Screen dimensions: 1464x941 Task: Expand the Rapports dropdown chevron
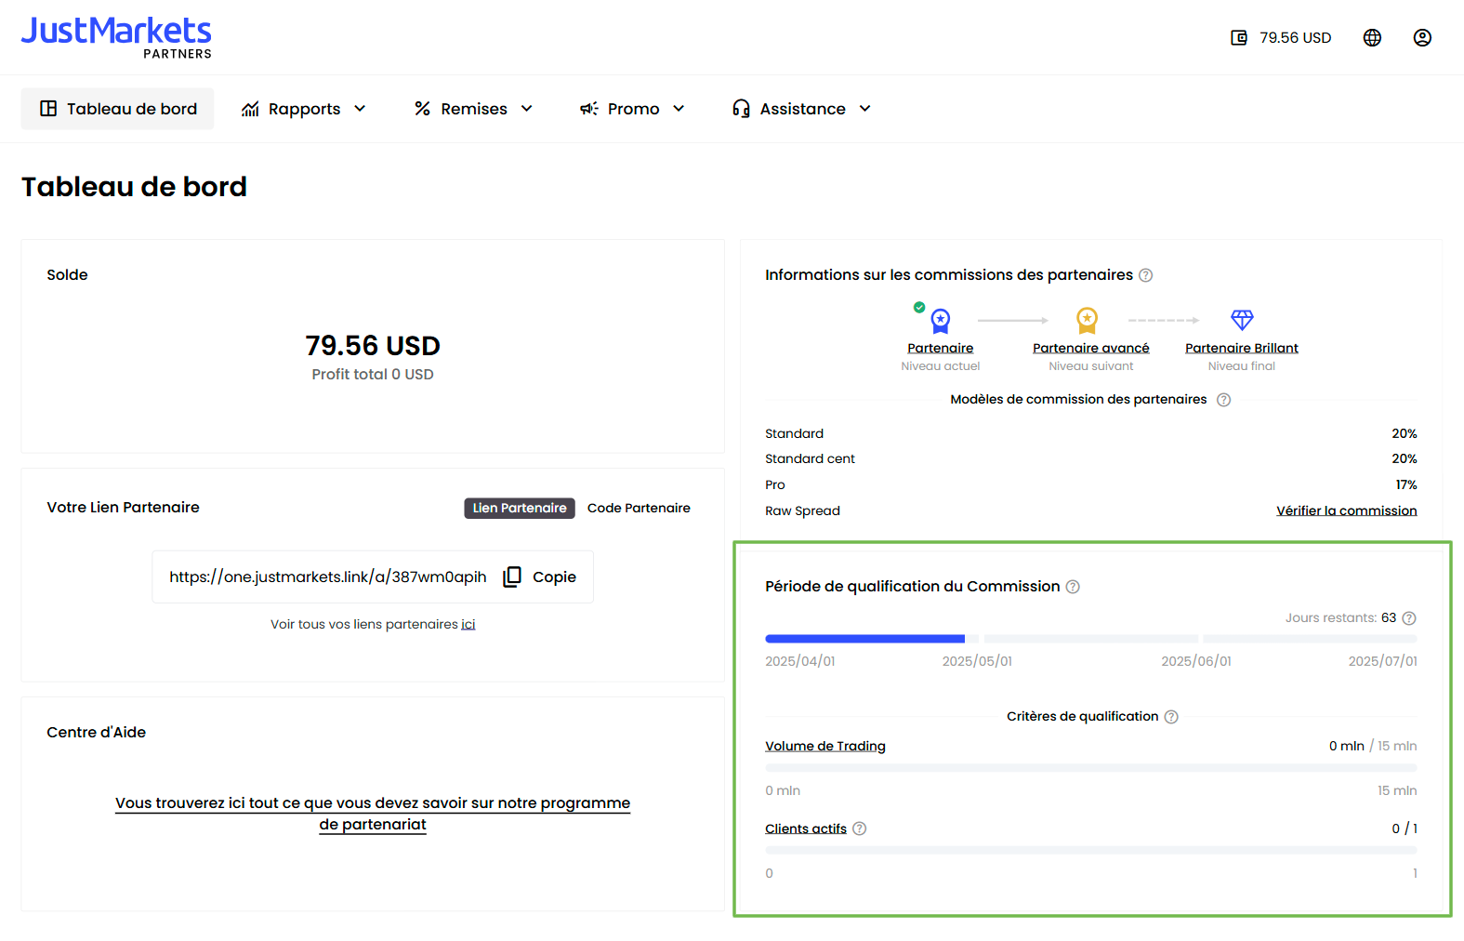[x=360, y=109]
